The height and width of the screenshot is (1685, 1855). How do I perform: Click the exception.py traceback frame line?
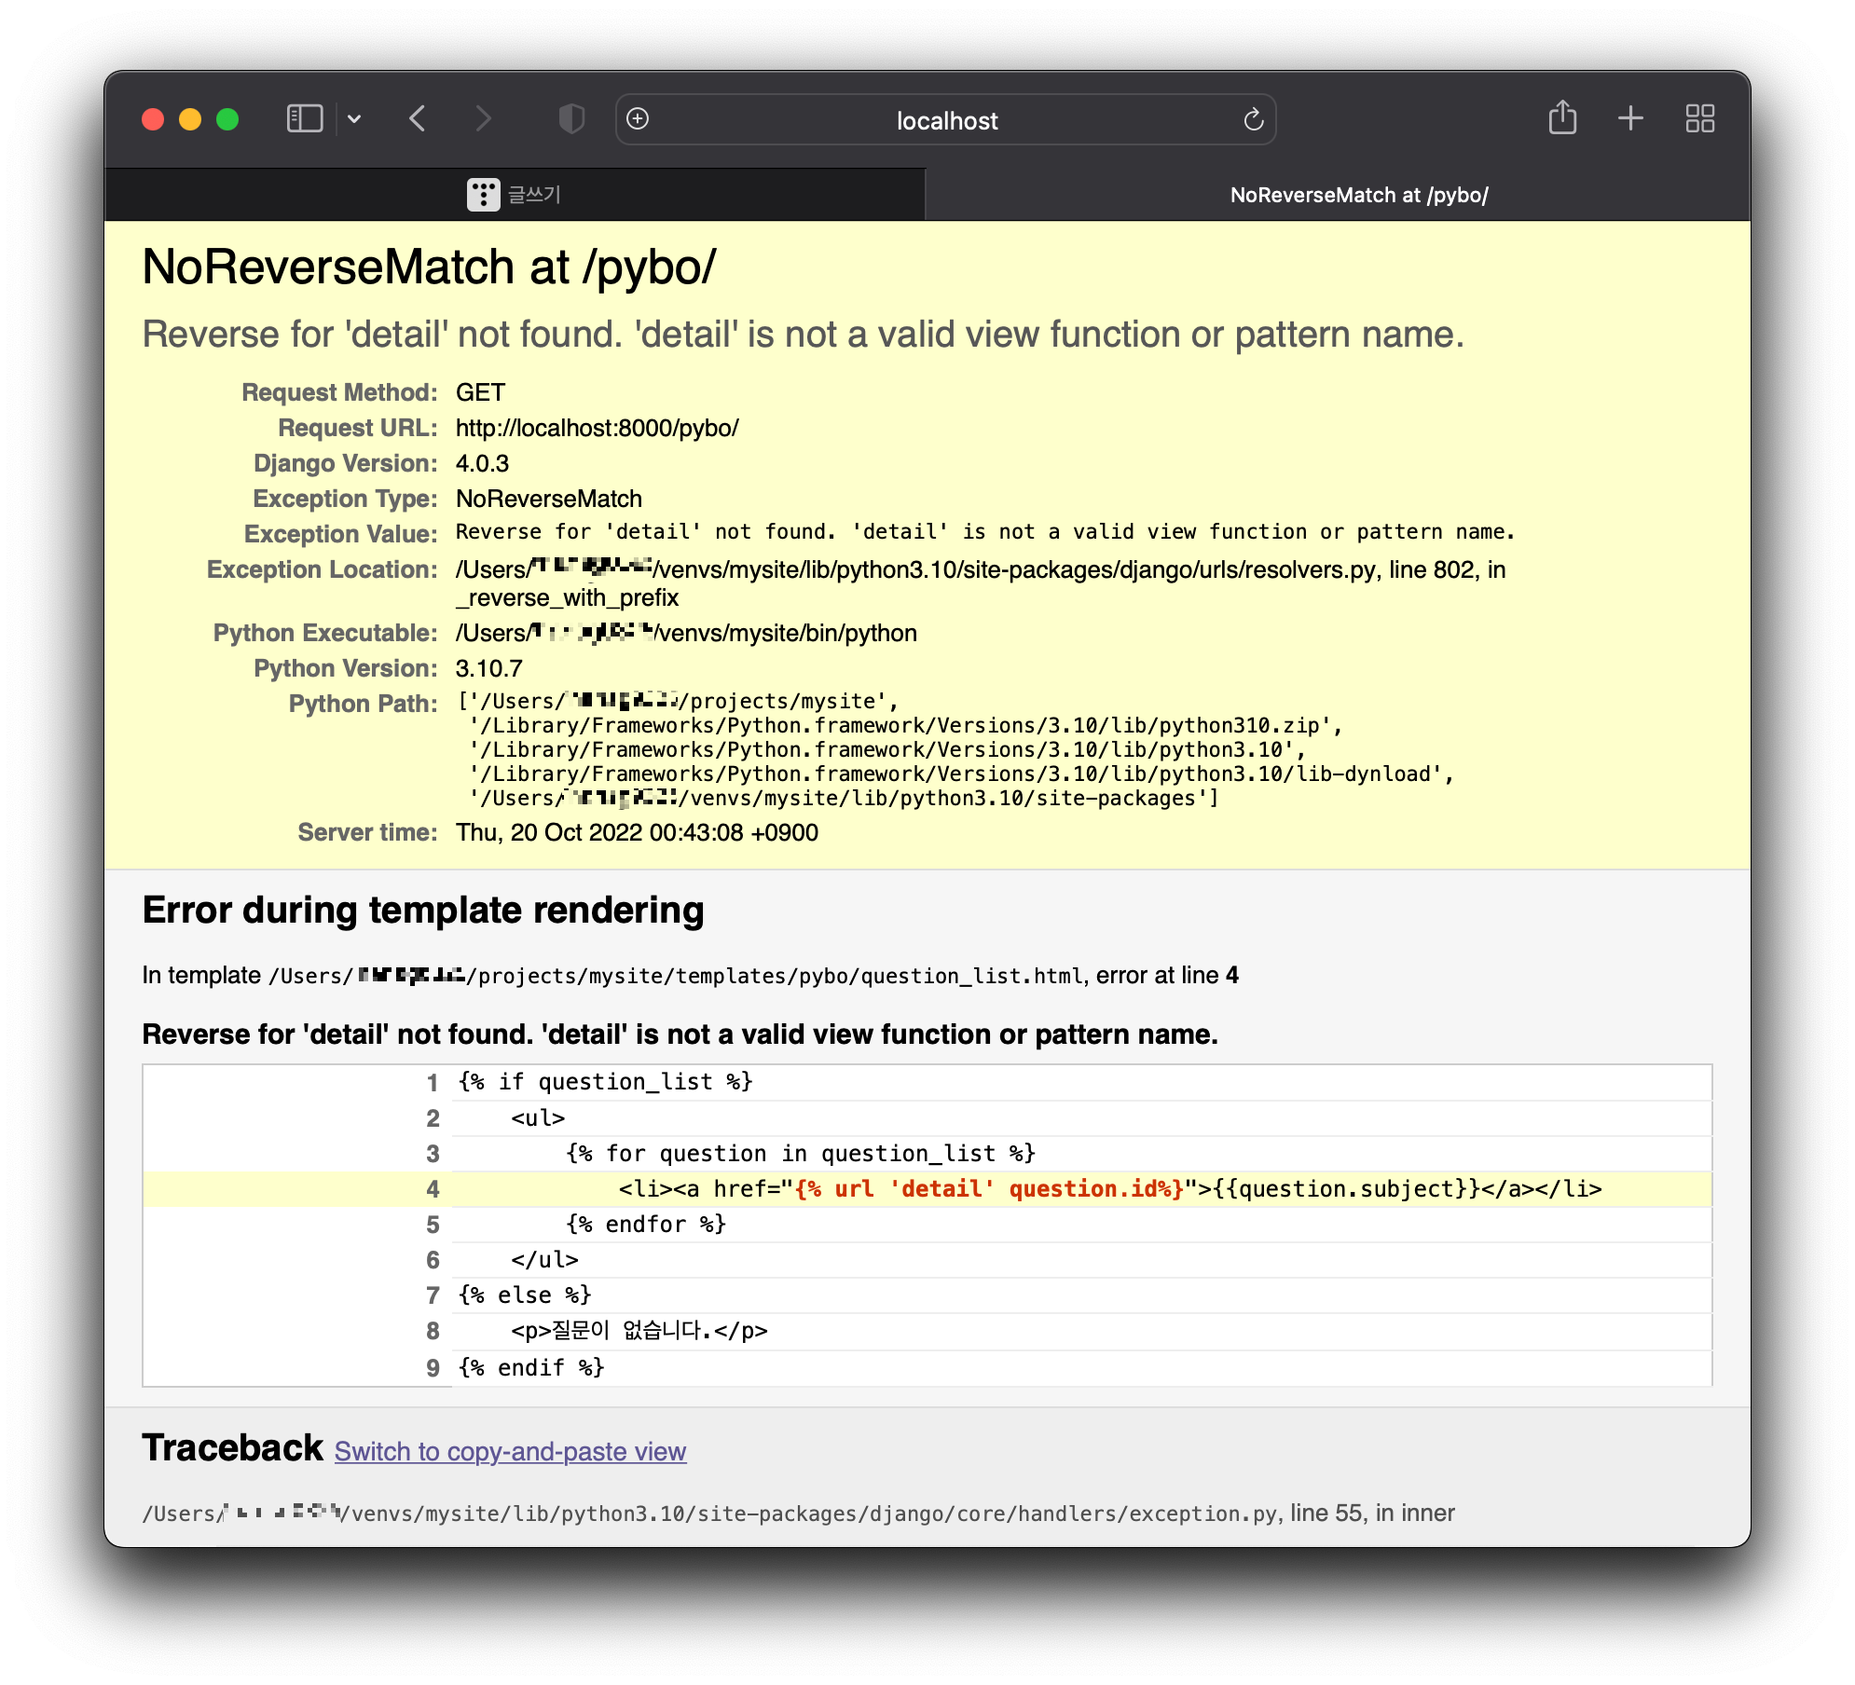797,1513
